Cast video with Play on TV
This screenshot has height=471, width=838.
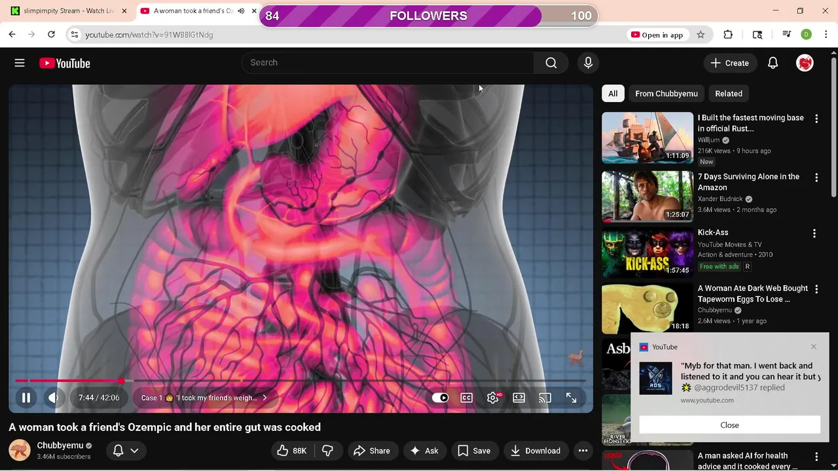[x=545, y=398]
